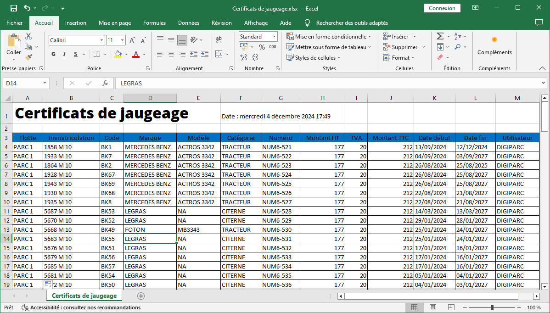Screen dimensions: 550x313
Task: Open the font color dropdown arrow
Action: (144, 54)
